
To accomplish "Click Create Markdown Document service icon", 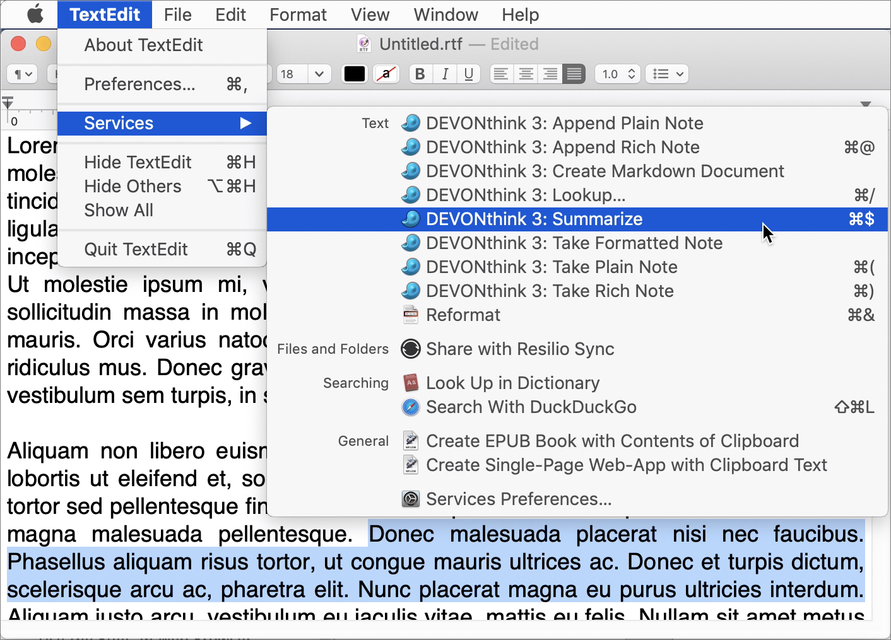I will (x=411, y=171).
